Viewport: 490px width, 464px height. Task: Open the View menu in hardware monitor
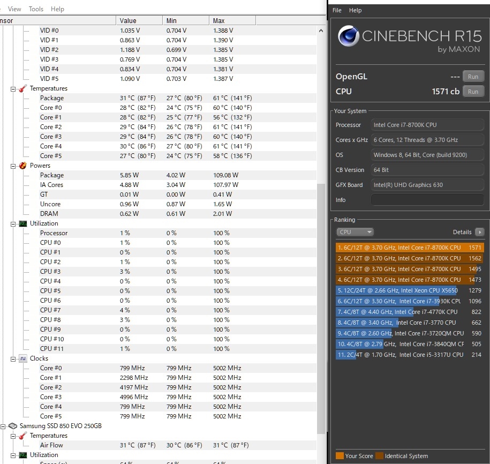(x=14, y=9)
